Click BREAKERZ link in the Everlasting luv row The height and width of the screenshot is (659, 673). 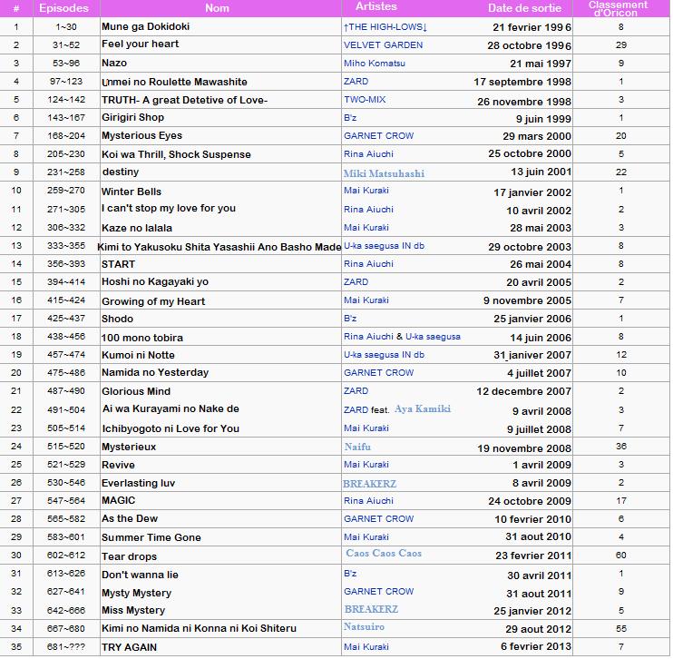[x=370, y=484]
